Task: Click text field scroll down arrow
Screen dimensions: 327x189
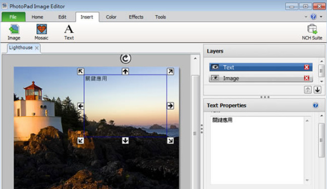Action: point(307,180)
